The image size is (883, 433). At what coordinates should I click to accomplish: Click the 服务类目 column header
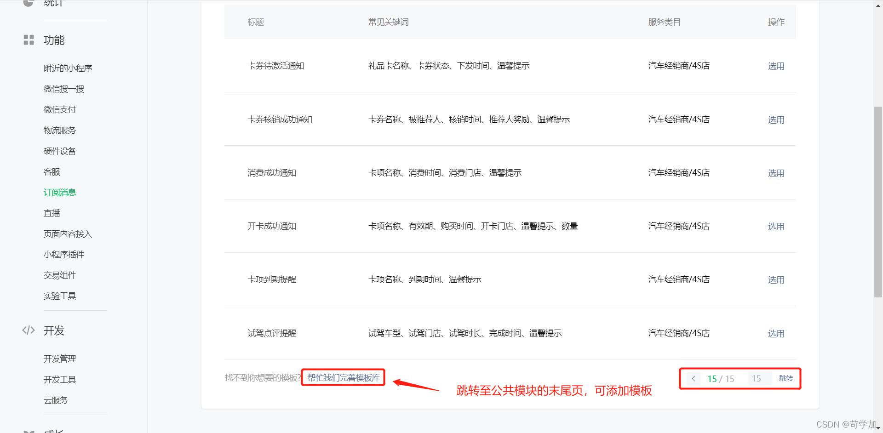(x=664, y=22)
